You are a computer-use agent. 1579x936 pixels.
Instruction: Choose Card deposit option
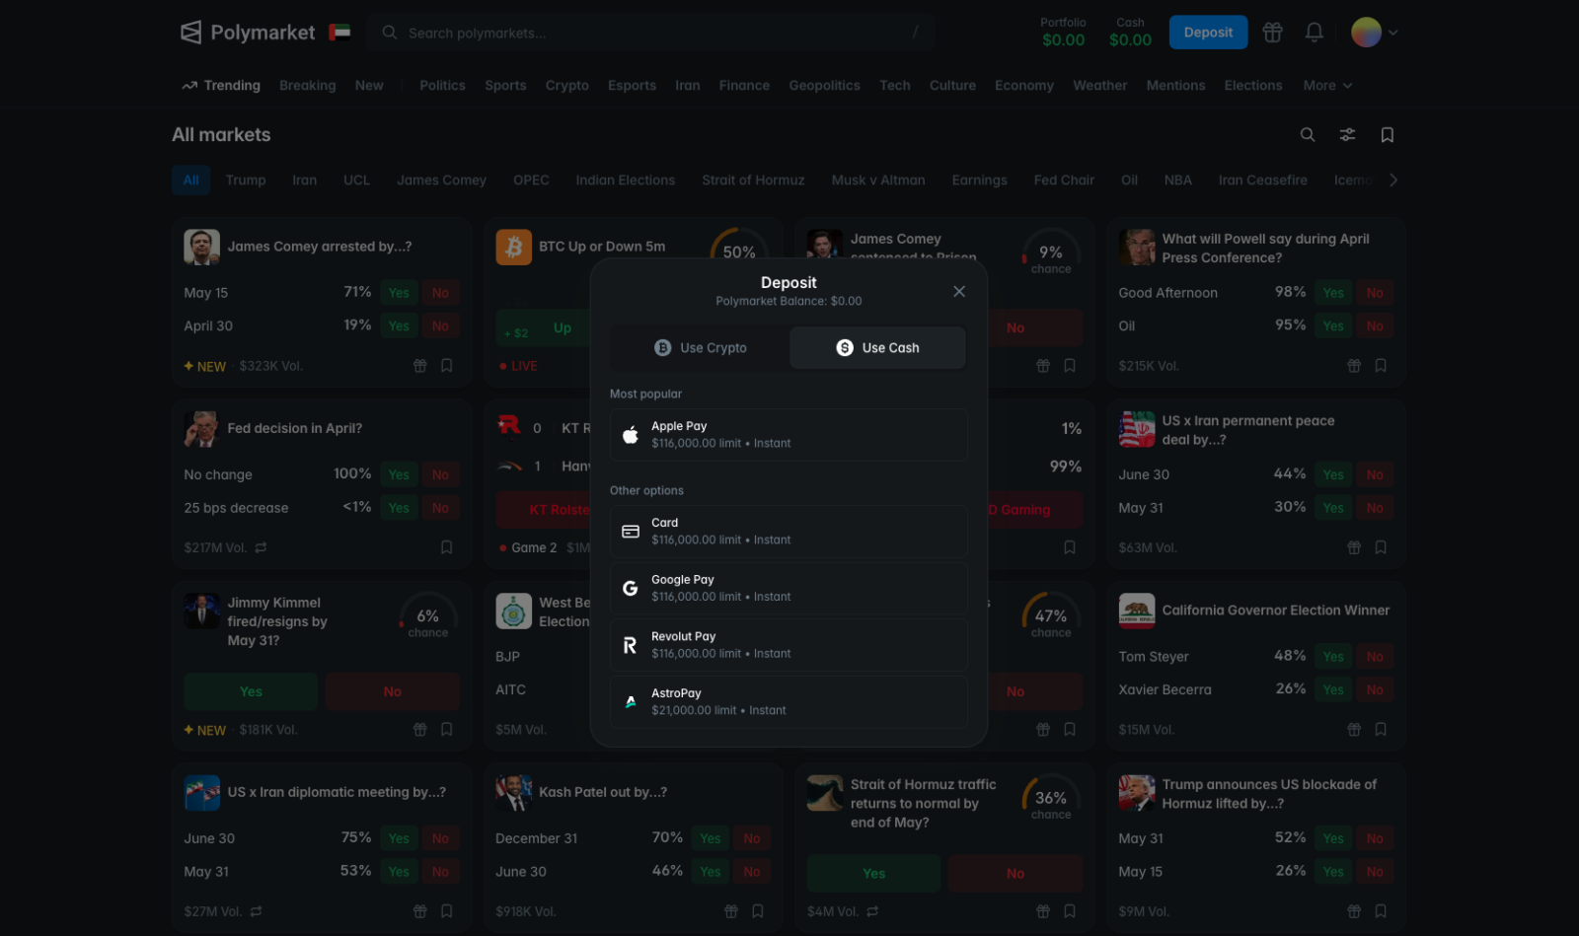(x=789, y=532)
